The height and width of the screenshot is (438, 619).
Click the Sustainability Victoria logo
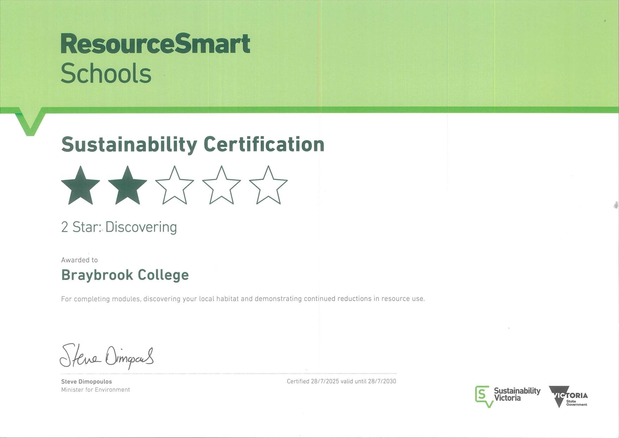coord(508,396)
